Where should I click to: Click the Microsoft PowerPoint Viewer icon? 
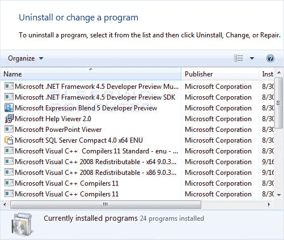tap(9, 130)
